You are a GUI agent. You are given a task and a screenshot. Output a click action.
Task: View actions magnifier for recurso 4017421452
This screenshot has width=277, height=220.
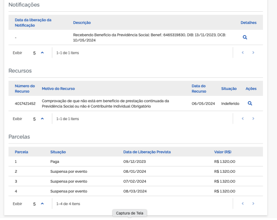click(x=250, y=103)
